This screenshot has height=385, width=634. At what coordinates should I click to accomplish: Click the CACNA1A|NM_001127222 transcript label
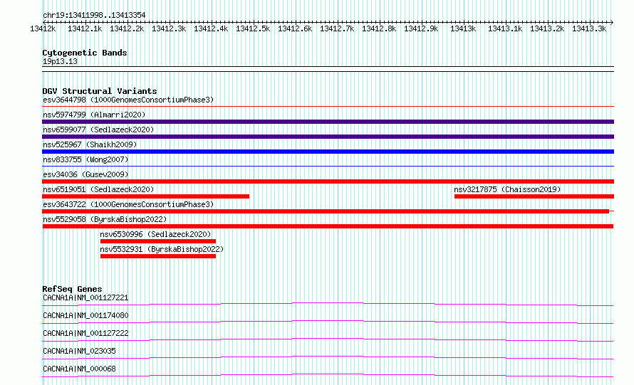(x=85, y=333)
